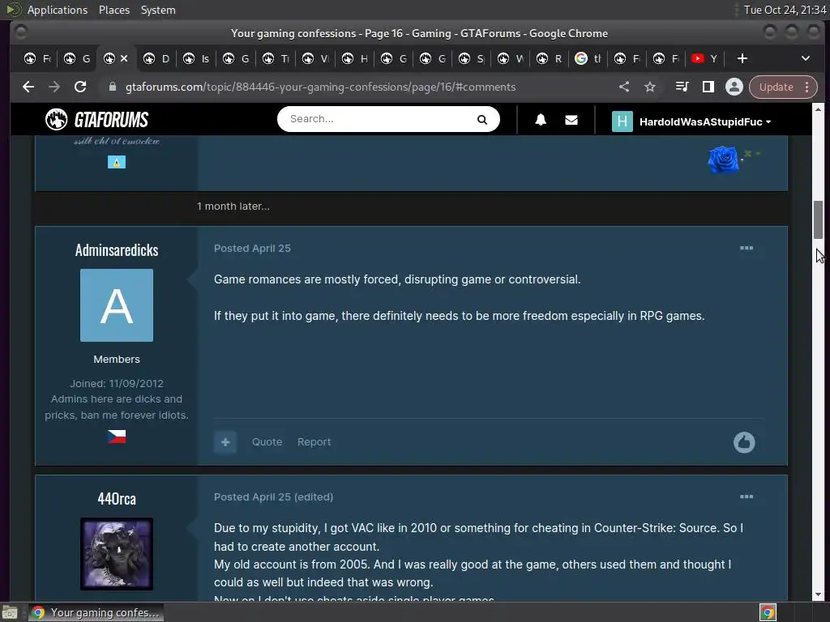830x622 pixels.
Task: Close the active browser tab
Action: click(124, 58)
